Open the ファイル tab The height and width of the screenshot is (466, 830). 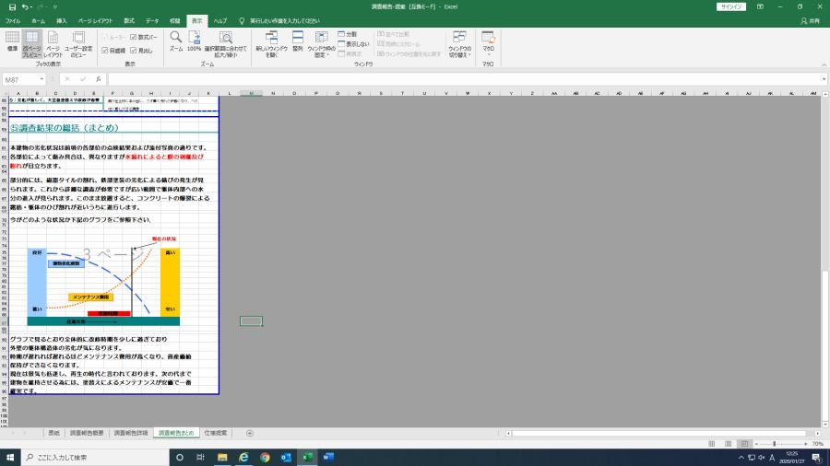click(x=13, y=21)
